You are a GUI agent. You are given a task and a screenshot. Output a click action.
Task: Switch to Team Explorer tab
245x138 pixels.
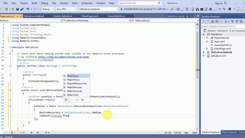(229, 132)
